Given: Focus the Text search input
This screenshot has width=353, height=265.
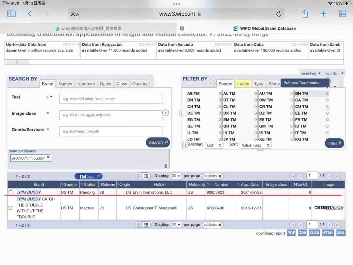Looking at the screenshot, I should (110, 99).
